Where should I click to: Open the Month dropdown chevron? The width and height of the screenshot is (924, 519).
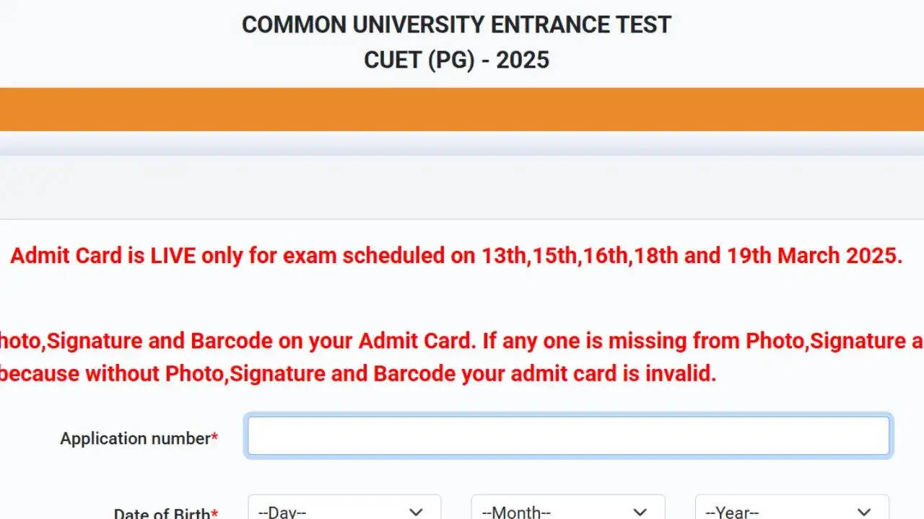(640, 511)
